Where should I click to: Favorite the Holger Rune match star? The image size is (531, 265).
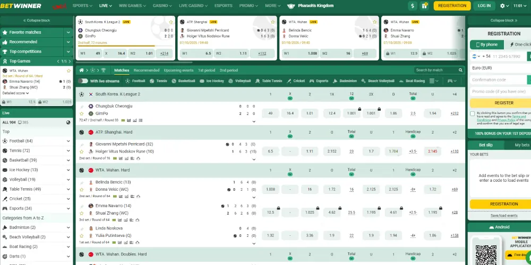(x=81, y=152)
